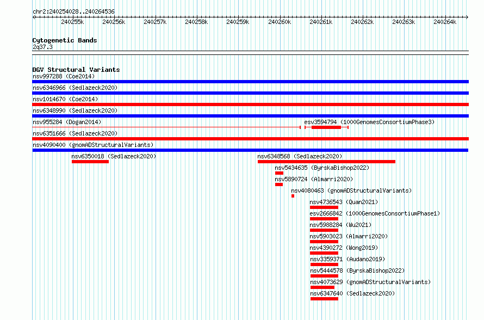The width and height of the screenshot is (484, 320).
Task: Select the red bar under nsv5444578
Action: [325, 276]
